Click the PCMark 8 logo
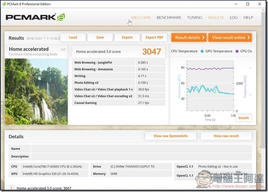268x192 pixels. click(35, 17)
